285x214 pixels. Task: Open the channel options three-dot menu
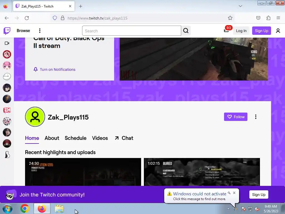[x=255, y=117]
